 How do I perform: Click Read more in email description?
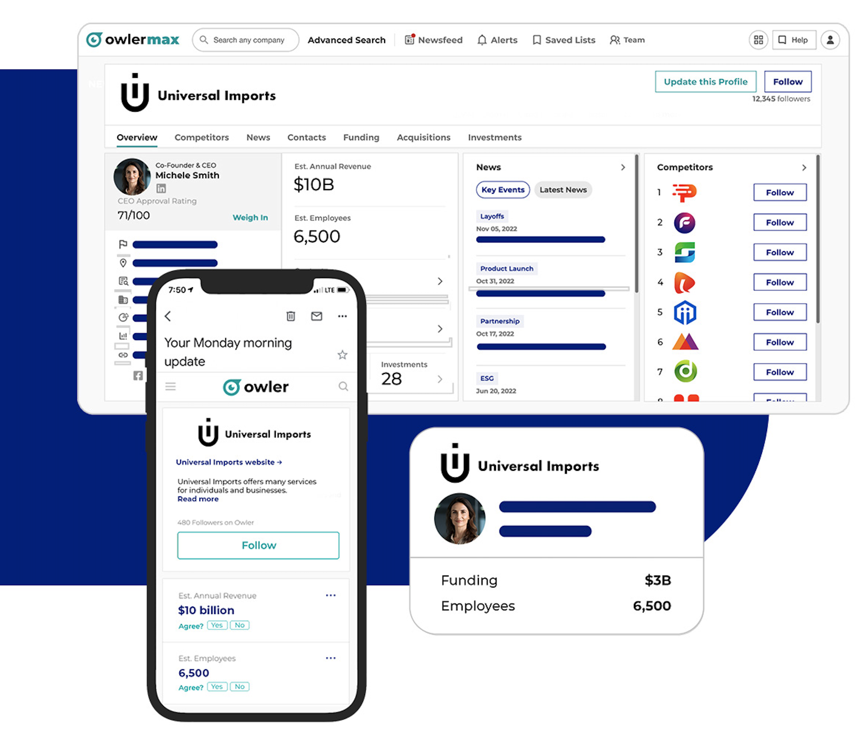(198, 499)
